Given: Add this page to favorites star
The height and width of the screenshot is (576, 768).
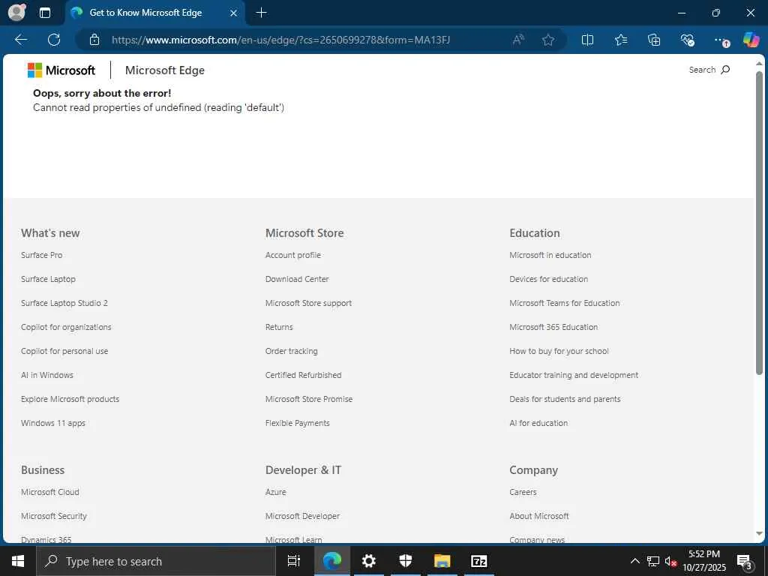Looking at the screenshot, I should 548,40.
